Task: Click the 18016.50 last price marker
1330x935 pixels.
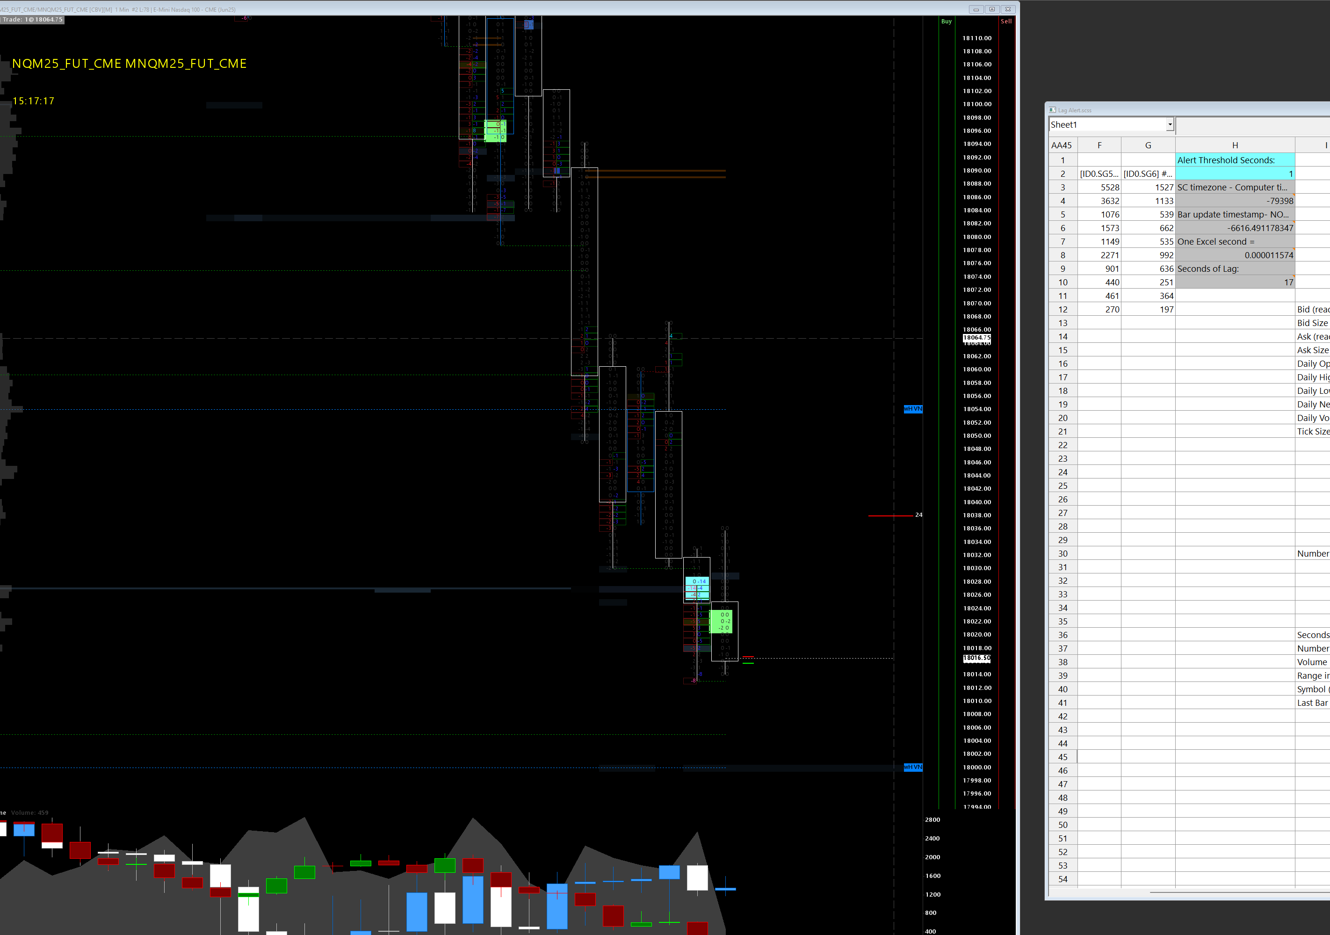Action: (x=976, y=658)
